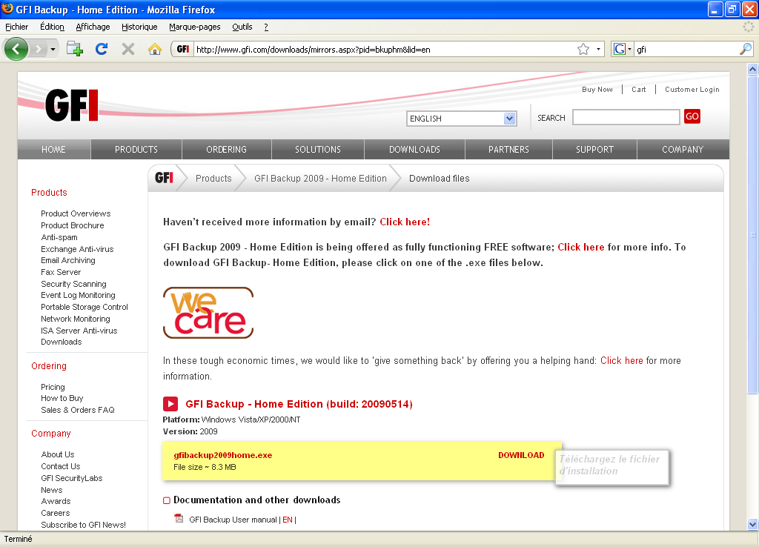
Task: Select the COMPANY navigation tab
Action: [683, 150]
